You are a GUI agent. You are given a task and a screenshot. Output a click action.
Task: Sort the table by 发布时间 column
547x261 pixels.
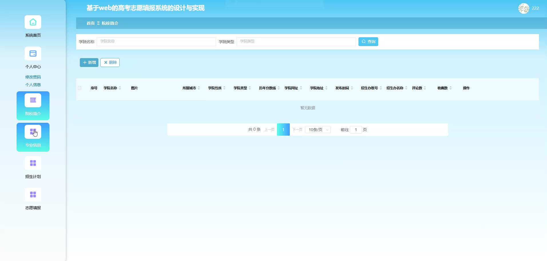pyautogui.click(x=352, y=88)
